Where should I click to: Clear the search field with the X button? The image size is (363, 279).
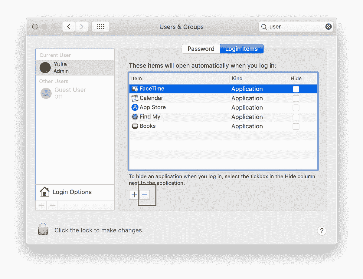[328, 26]
